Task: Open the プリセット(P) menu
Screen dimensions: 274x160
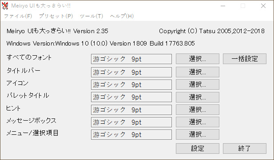Action: point(56,16)
